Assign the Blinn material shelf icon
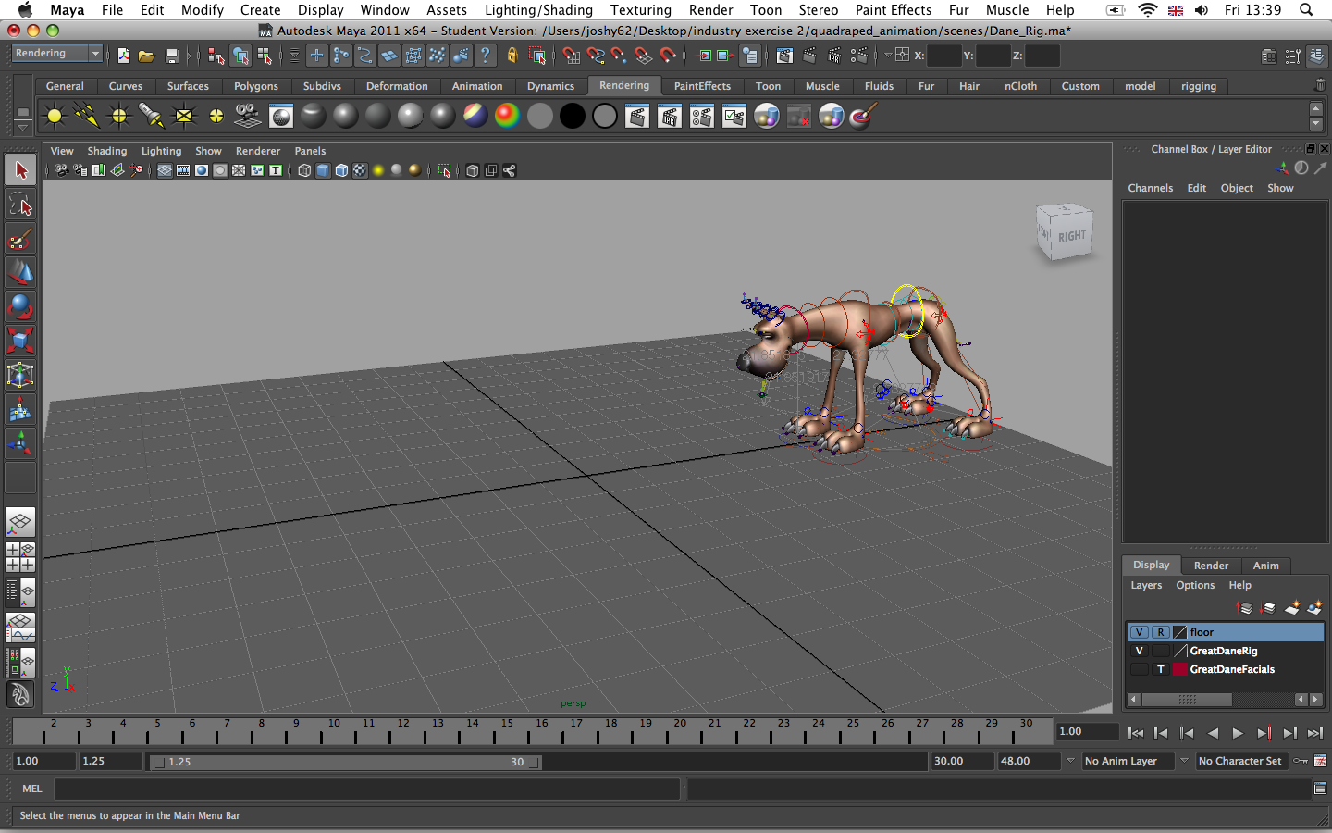The width and height of the screenshot is (1332, 833). [346, 117]
